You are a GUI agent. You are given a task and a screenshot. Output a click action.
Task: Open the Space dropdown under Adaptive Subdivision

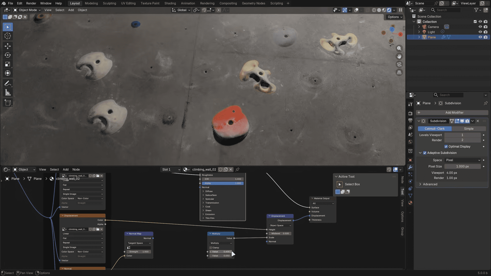(463, 160)
